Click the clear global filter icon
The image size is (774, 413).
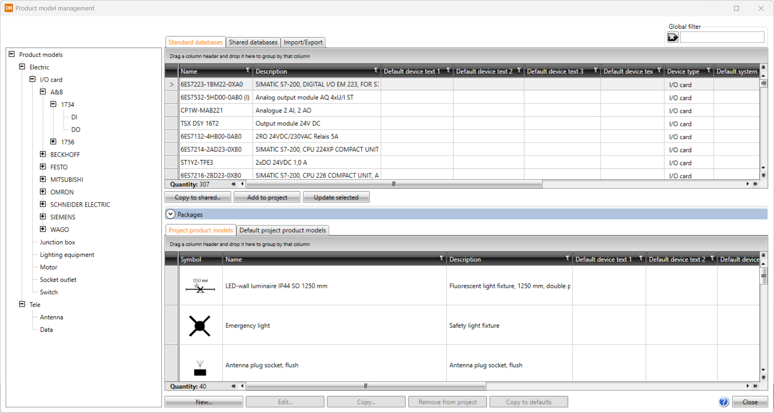tap(673, 38)
